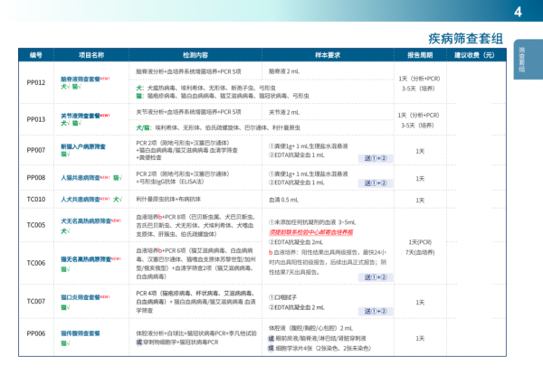Click the "送①+②" badge in the PP007 row
The image size is (543, 375).
(x=376, y=158)
